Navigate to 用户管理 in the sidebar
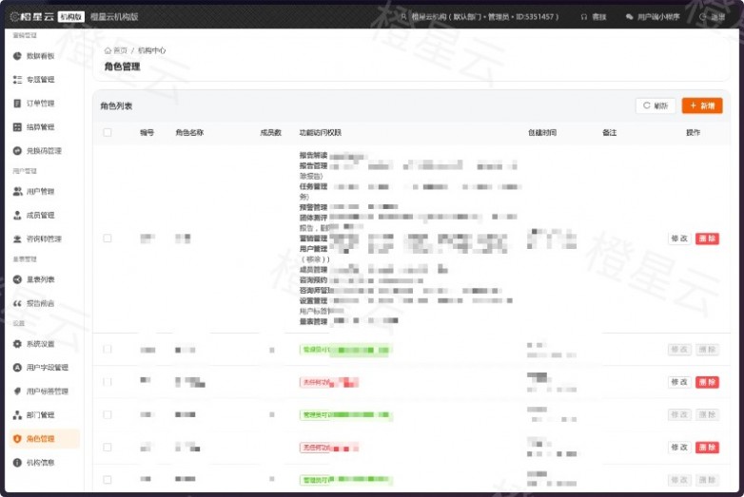This screenshot has width=744, height=497. (40, 191)
